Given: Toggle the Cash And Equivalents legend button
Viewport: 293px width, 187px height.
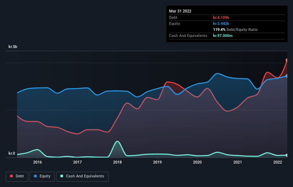Looking at the screenshot, I should [82, 176].
